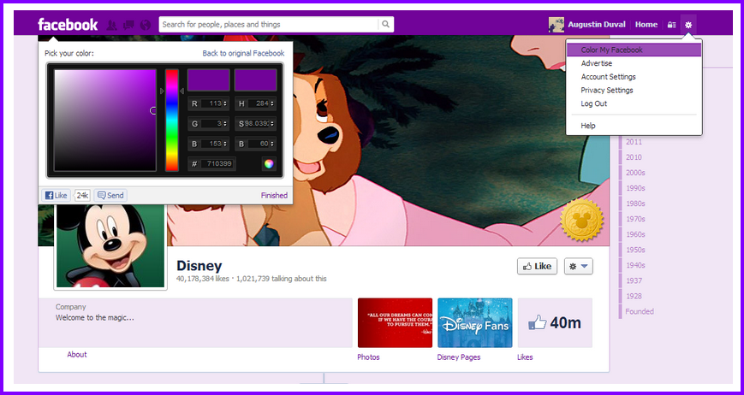Open notifications globe icon
This screenshot has height=395, width=744.
[146, 25]
